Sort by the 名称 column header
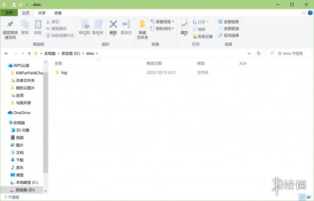 pyautogui.click(x=59, y=63)
